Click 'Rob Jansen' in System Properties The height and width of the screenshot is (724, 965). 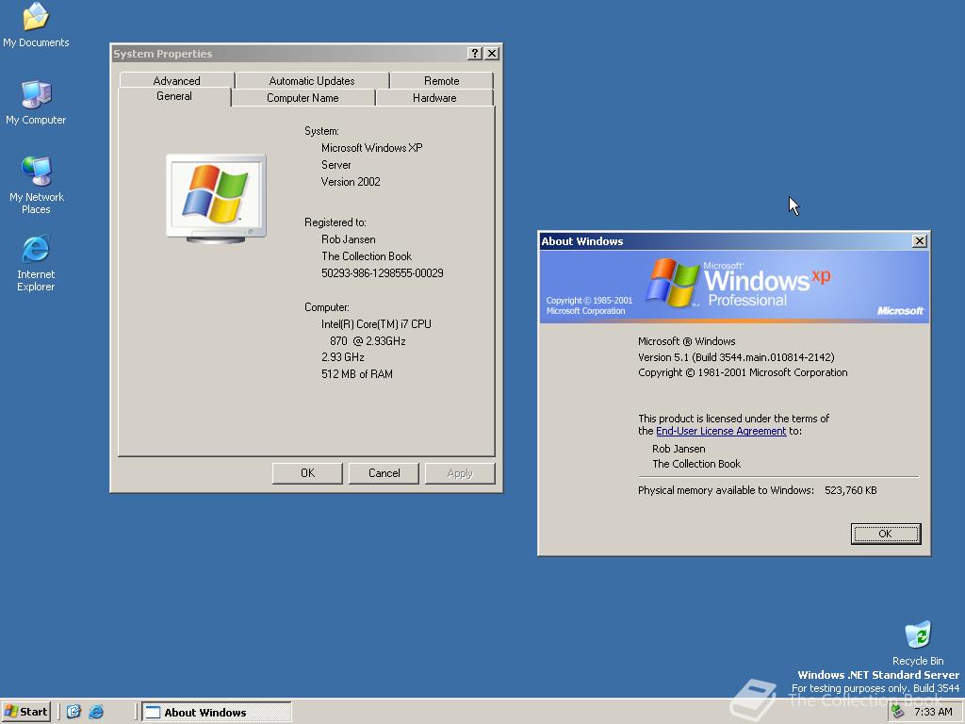[x=349, y=239]
